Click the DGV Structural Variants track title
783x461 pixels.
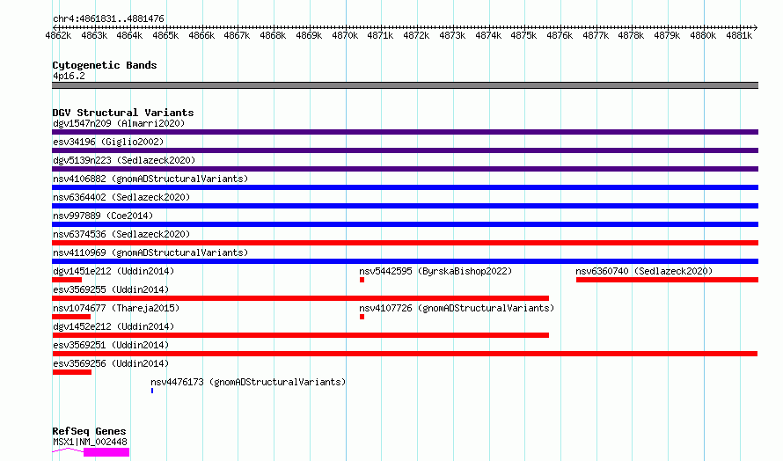(123, 113)
